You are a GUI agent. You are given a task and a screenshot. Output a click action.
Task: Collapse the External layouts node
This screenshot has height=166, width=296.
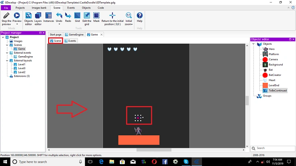click(x=7, y=61)
